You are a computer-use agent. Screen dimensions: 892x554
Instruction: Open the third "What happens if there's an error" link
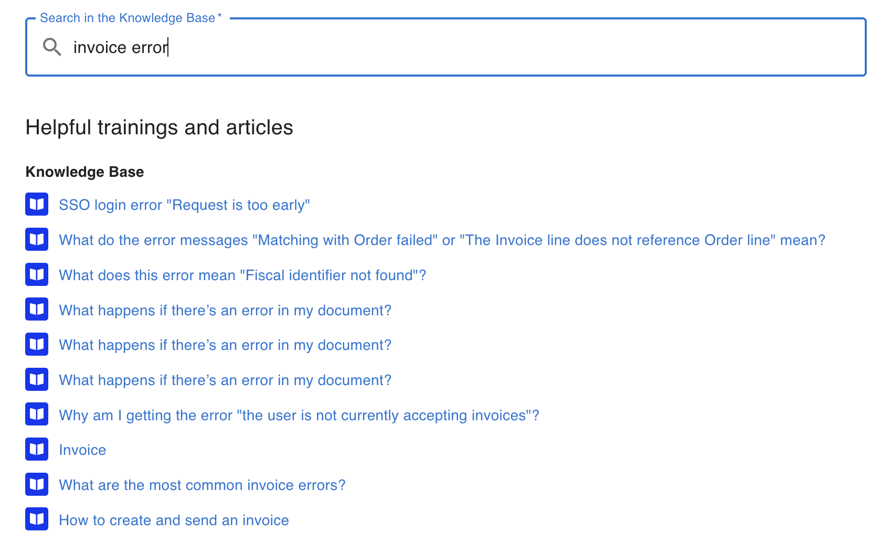(225, 380)
